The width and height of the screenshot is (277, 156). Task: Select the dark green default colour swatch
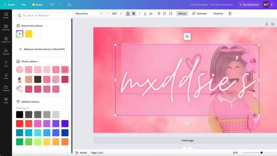coord(19,142)
